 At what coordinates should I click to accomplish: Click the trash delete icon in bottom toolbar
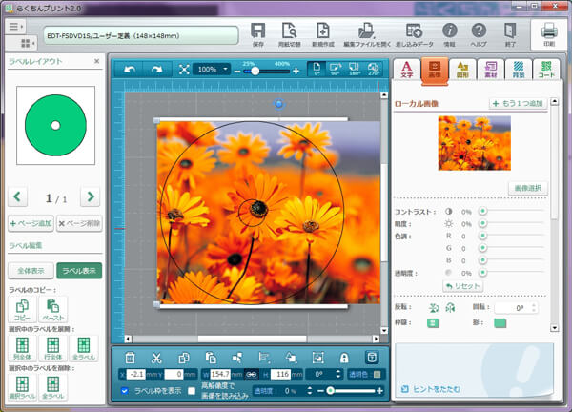130,357
